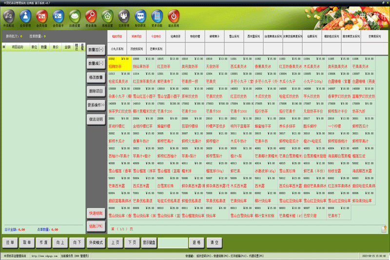Screen dimensions: 390x260
Task: Open 短信群发 SMS icon
Action: [x=140, y=18]
